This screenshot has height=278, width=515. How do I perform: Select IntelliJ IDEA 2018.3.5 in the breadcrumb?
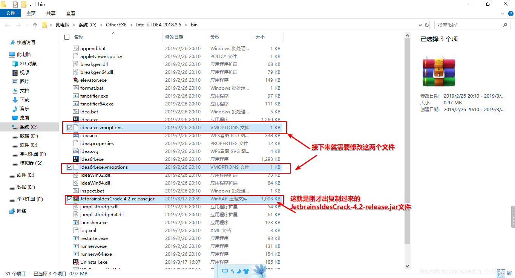click(159, 25)
